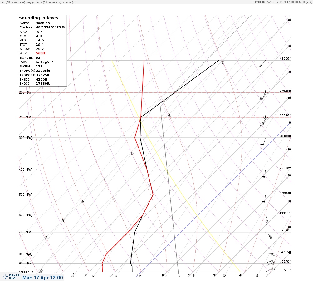The width and height of the screenshot is (313, 281).
Task: Click the Hiti, daggarmark, vindur chart title
Action: pos(38,2)
